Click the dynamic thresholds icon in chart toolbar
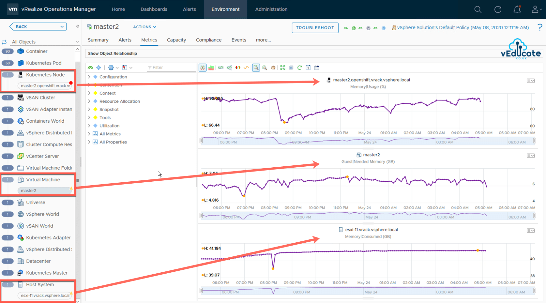Image resolution: width=546 pixels, height=303 pixels. [x=229, y=68]
